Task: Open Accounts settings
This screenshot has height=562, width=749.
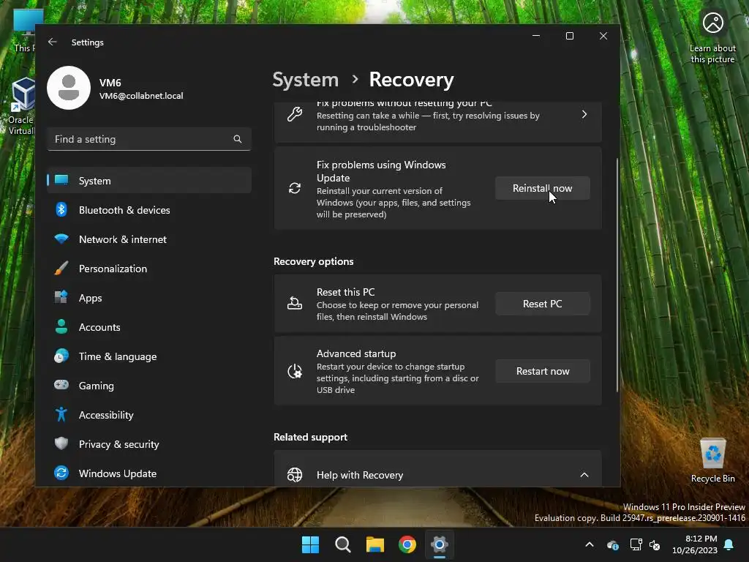Action: coord(149,327)
